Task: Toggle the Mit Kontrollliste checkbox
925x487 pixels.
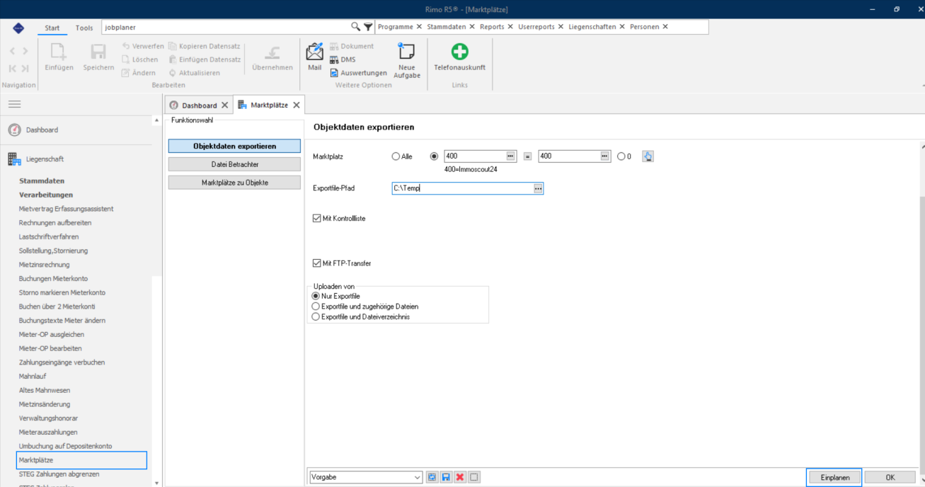Action: coord(317,219)
